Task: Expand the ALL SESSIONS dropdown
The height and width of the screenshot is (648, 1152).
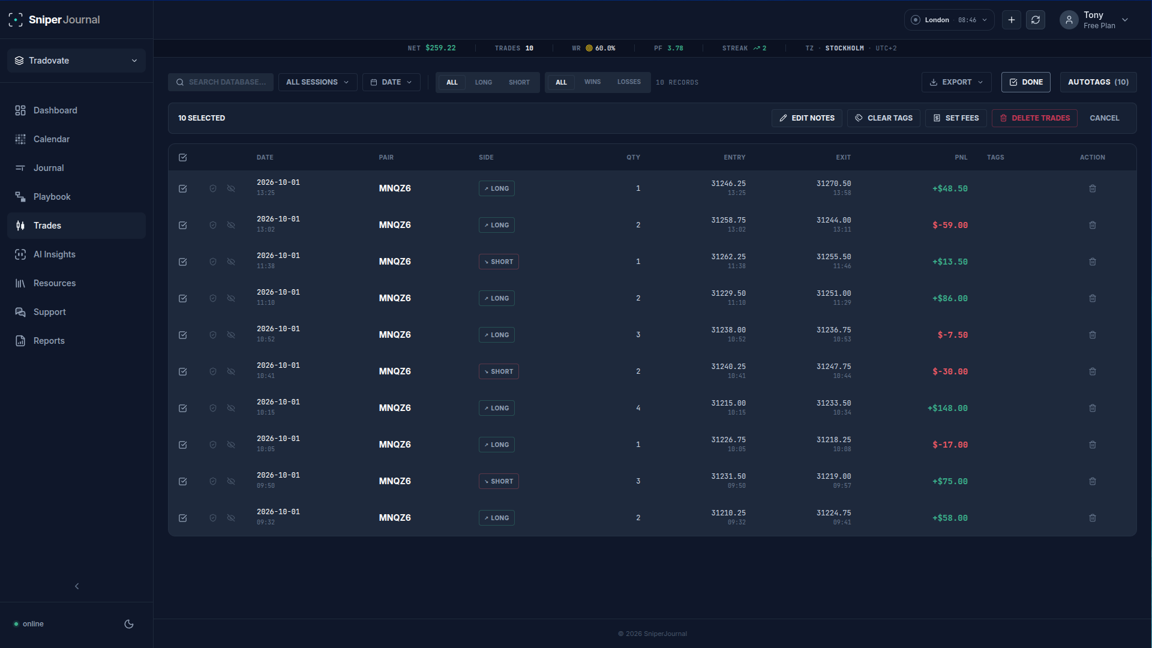Action: (317, 82)
